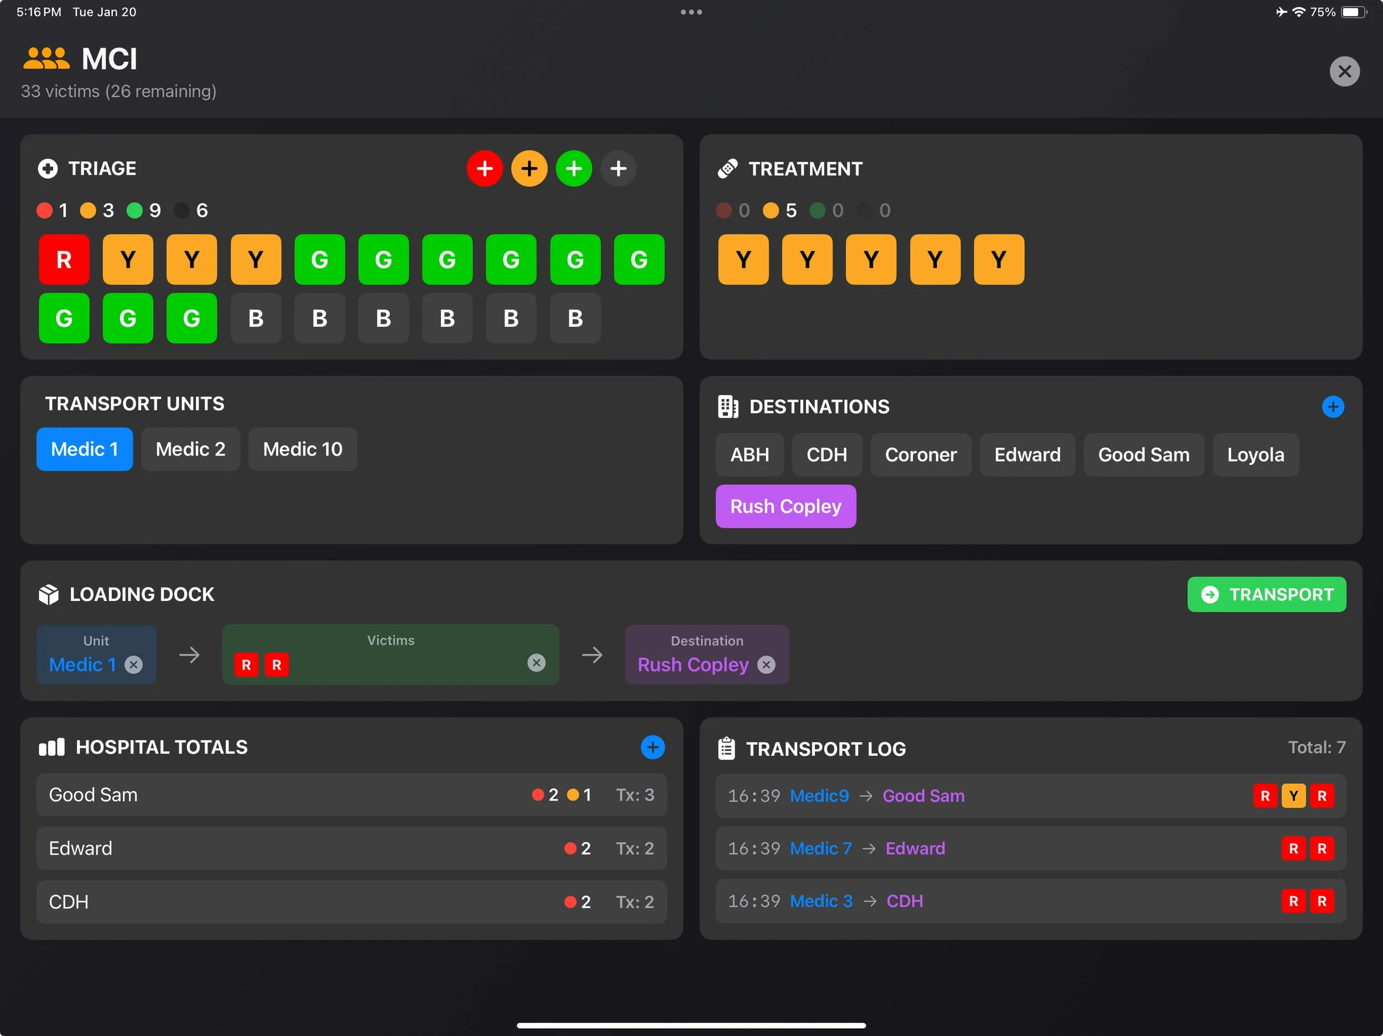Select Coroner destination chip
The height and width of the screenshot is (1036, 1383).
pyautogui.click(x=921, y=454)
